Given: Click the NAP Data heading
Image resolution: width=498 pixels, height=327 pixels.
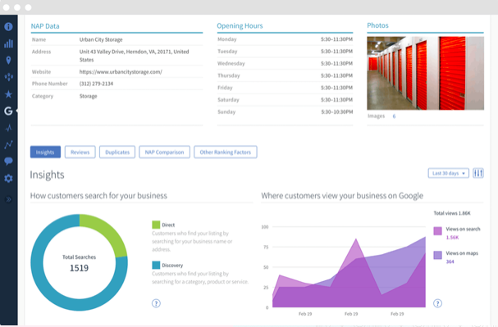Looking at the screenshot, I should click(x=45, y=26).
